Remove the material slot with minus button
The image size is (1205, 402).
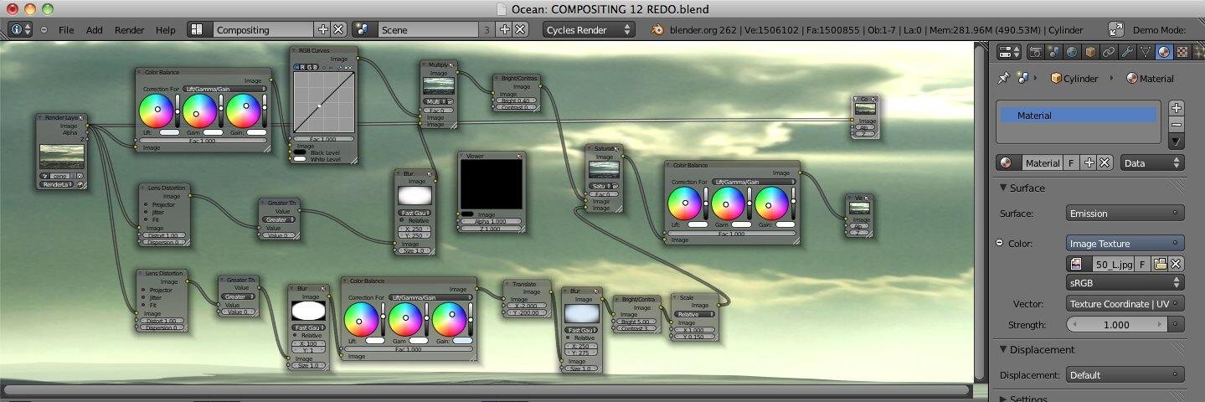click(1177, 124)
